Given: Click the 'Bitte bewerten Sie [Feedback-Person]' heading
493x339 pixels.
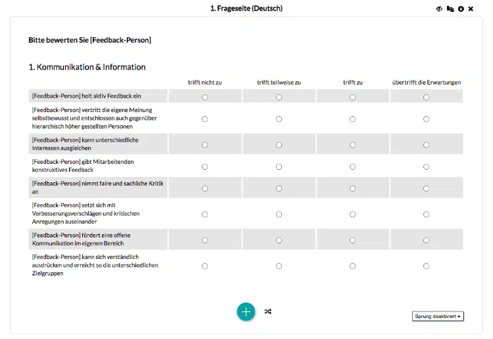Looking at the screenshot, I should point(90,40).
